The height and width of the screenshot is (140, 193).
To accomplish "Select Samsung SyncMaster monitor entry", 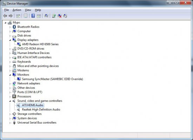I will 53,79.
